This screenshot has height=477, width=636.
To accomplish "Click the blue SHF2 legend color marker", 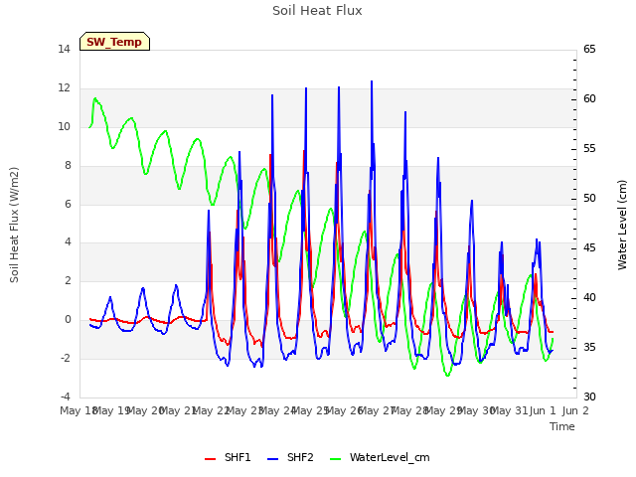I will [273, 459].
